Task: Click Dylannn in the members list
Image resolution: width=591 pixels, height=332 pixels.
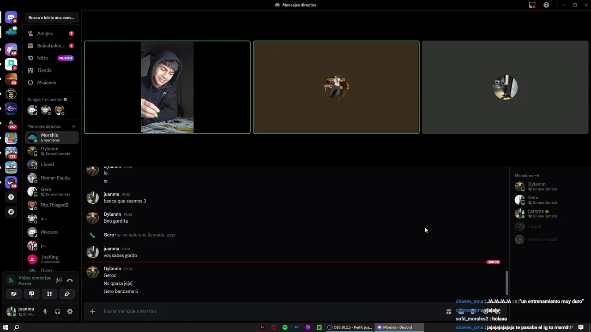Action: coord(549,186)
